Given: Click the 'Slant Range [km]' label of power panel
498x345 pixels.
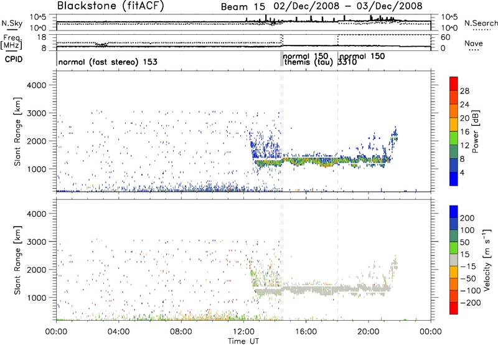Looking at the screenshot, I should [17, 131].
